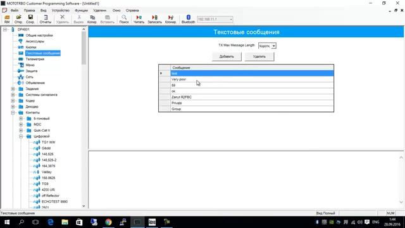Image resolution: width=405 pixels, height=228 pixels.
Task: Open the Устройство menu
Action: 61,11
